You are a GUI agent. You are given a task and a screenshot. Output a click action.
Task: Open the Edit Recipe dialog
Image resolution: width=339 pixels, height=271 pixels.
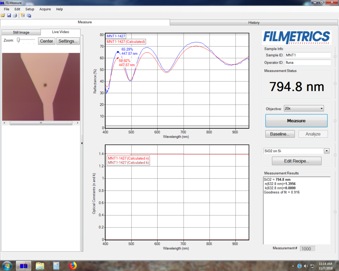point(296,161)
